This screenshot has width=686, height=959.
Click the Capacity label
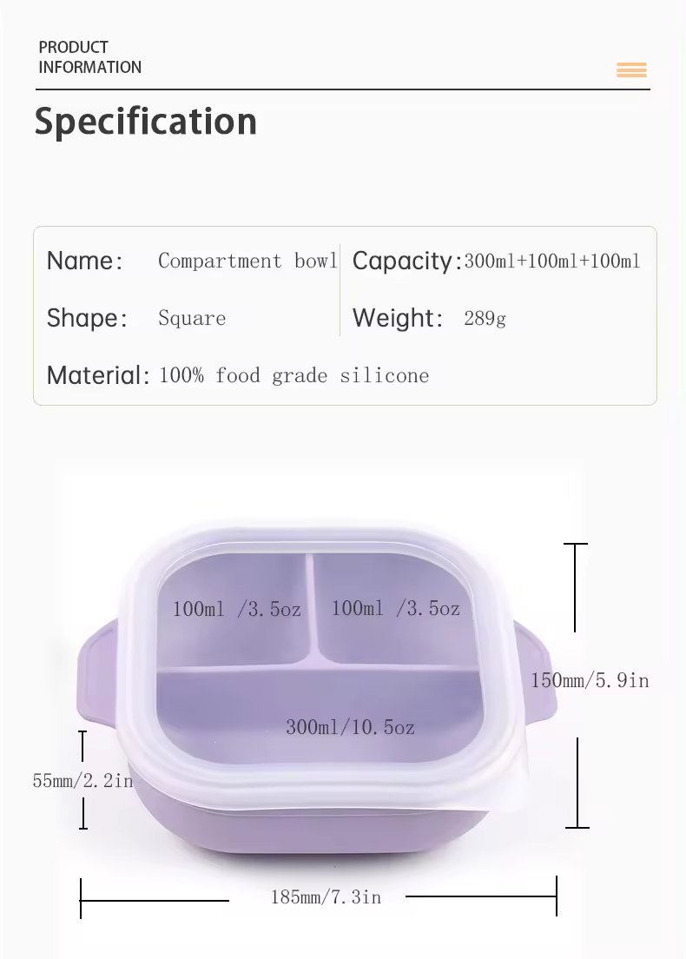(x=406, y=261)
